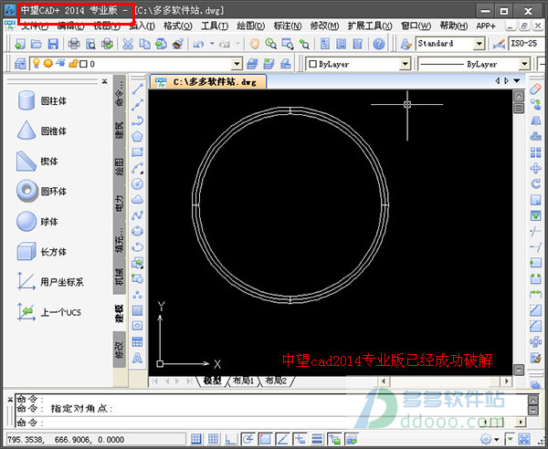Select the Polygon draw tool
The height and width of the screenshot is (449, 548).
tap(138, 136)
